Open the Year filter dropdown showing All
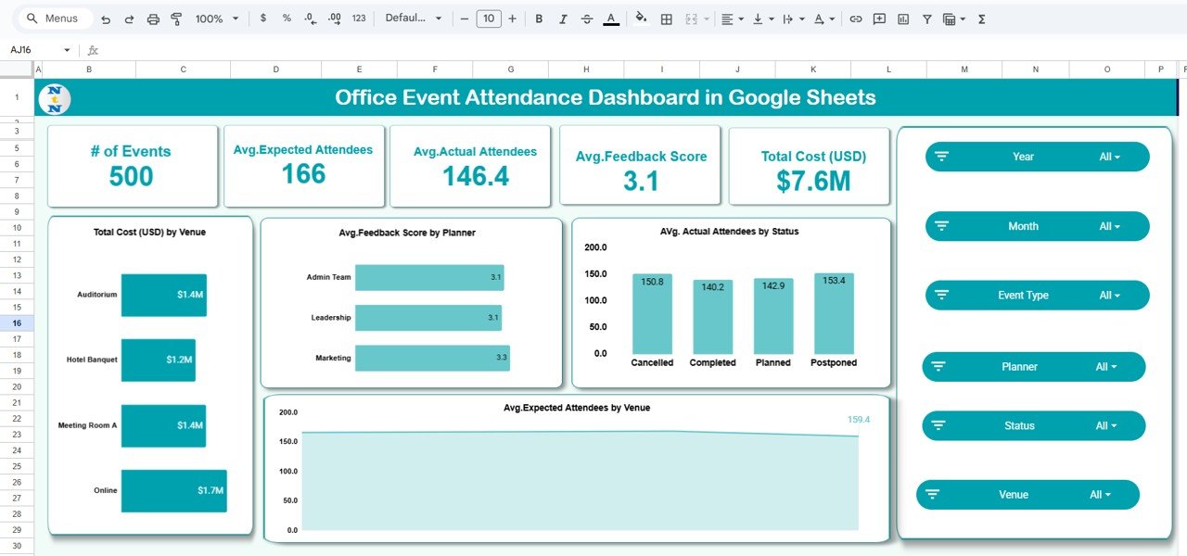This screenshot has width=1187, height=556. pyautogui.click(x=1109, y=156)
